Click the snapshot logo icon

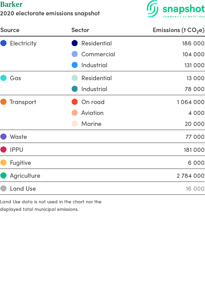(153, 9)
